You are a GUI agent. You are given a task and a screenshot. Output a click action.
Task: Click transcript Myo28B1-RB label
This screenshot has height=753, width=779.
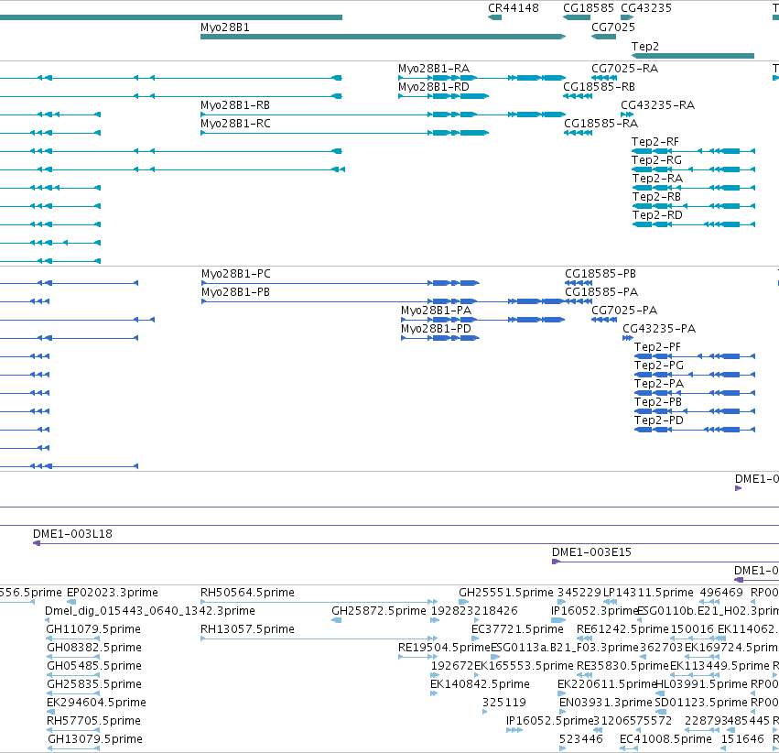pos(235,105)
